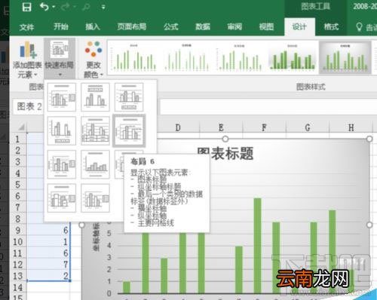Click the Redo arrow icon
The image size is (377, 300).
coord(66,7)
